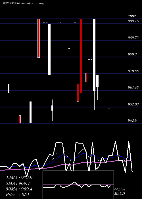Open the MACD inset chart panel
The height and width of the screenshot is (199, 142).
78,185
